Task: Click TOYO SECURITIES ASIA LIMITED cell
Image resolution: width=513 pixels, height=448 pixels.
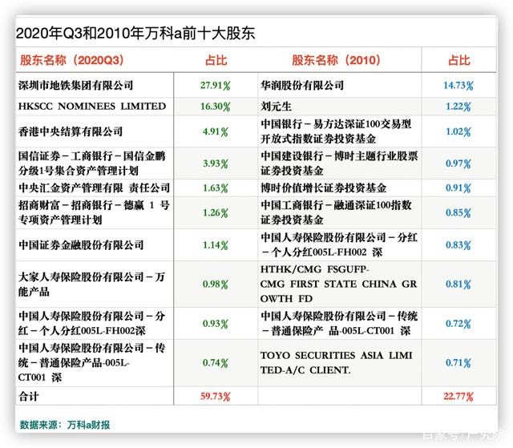Action: click(x=336, y=363)
